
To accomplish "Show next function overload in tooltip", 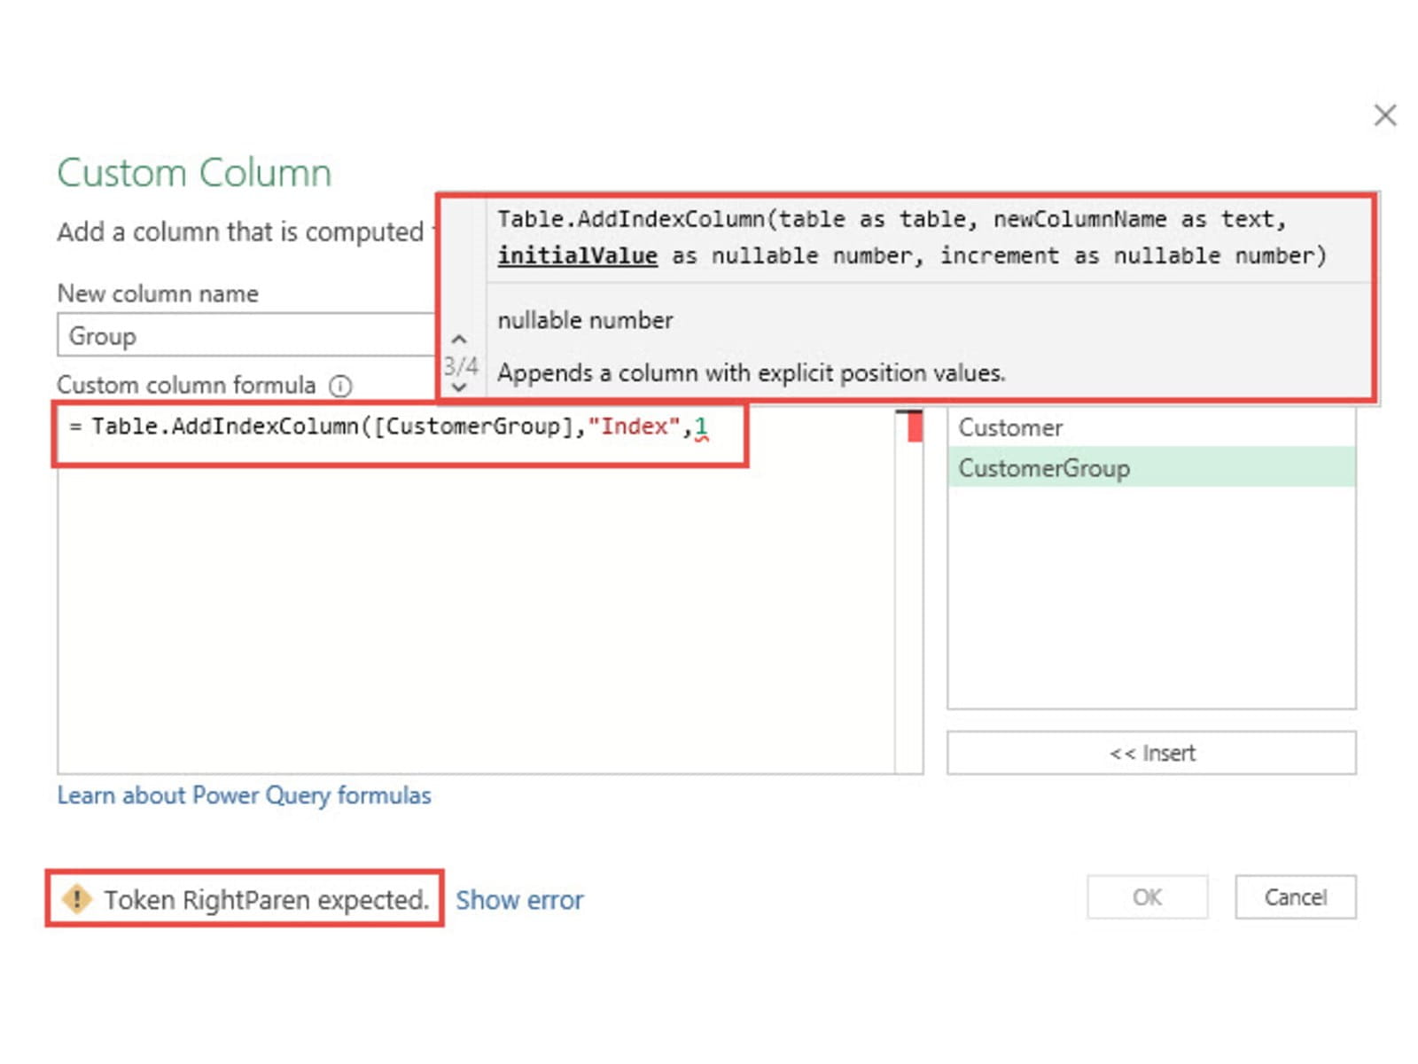I will pos(459,387).
